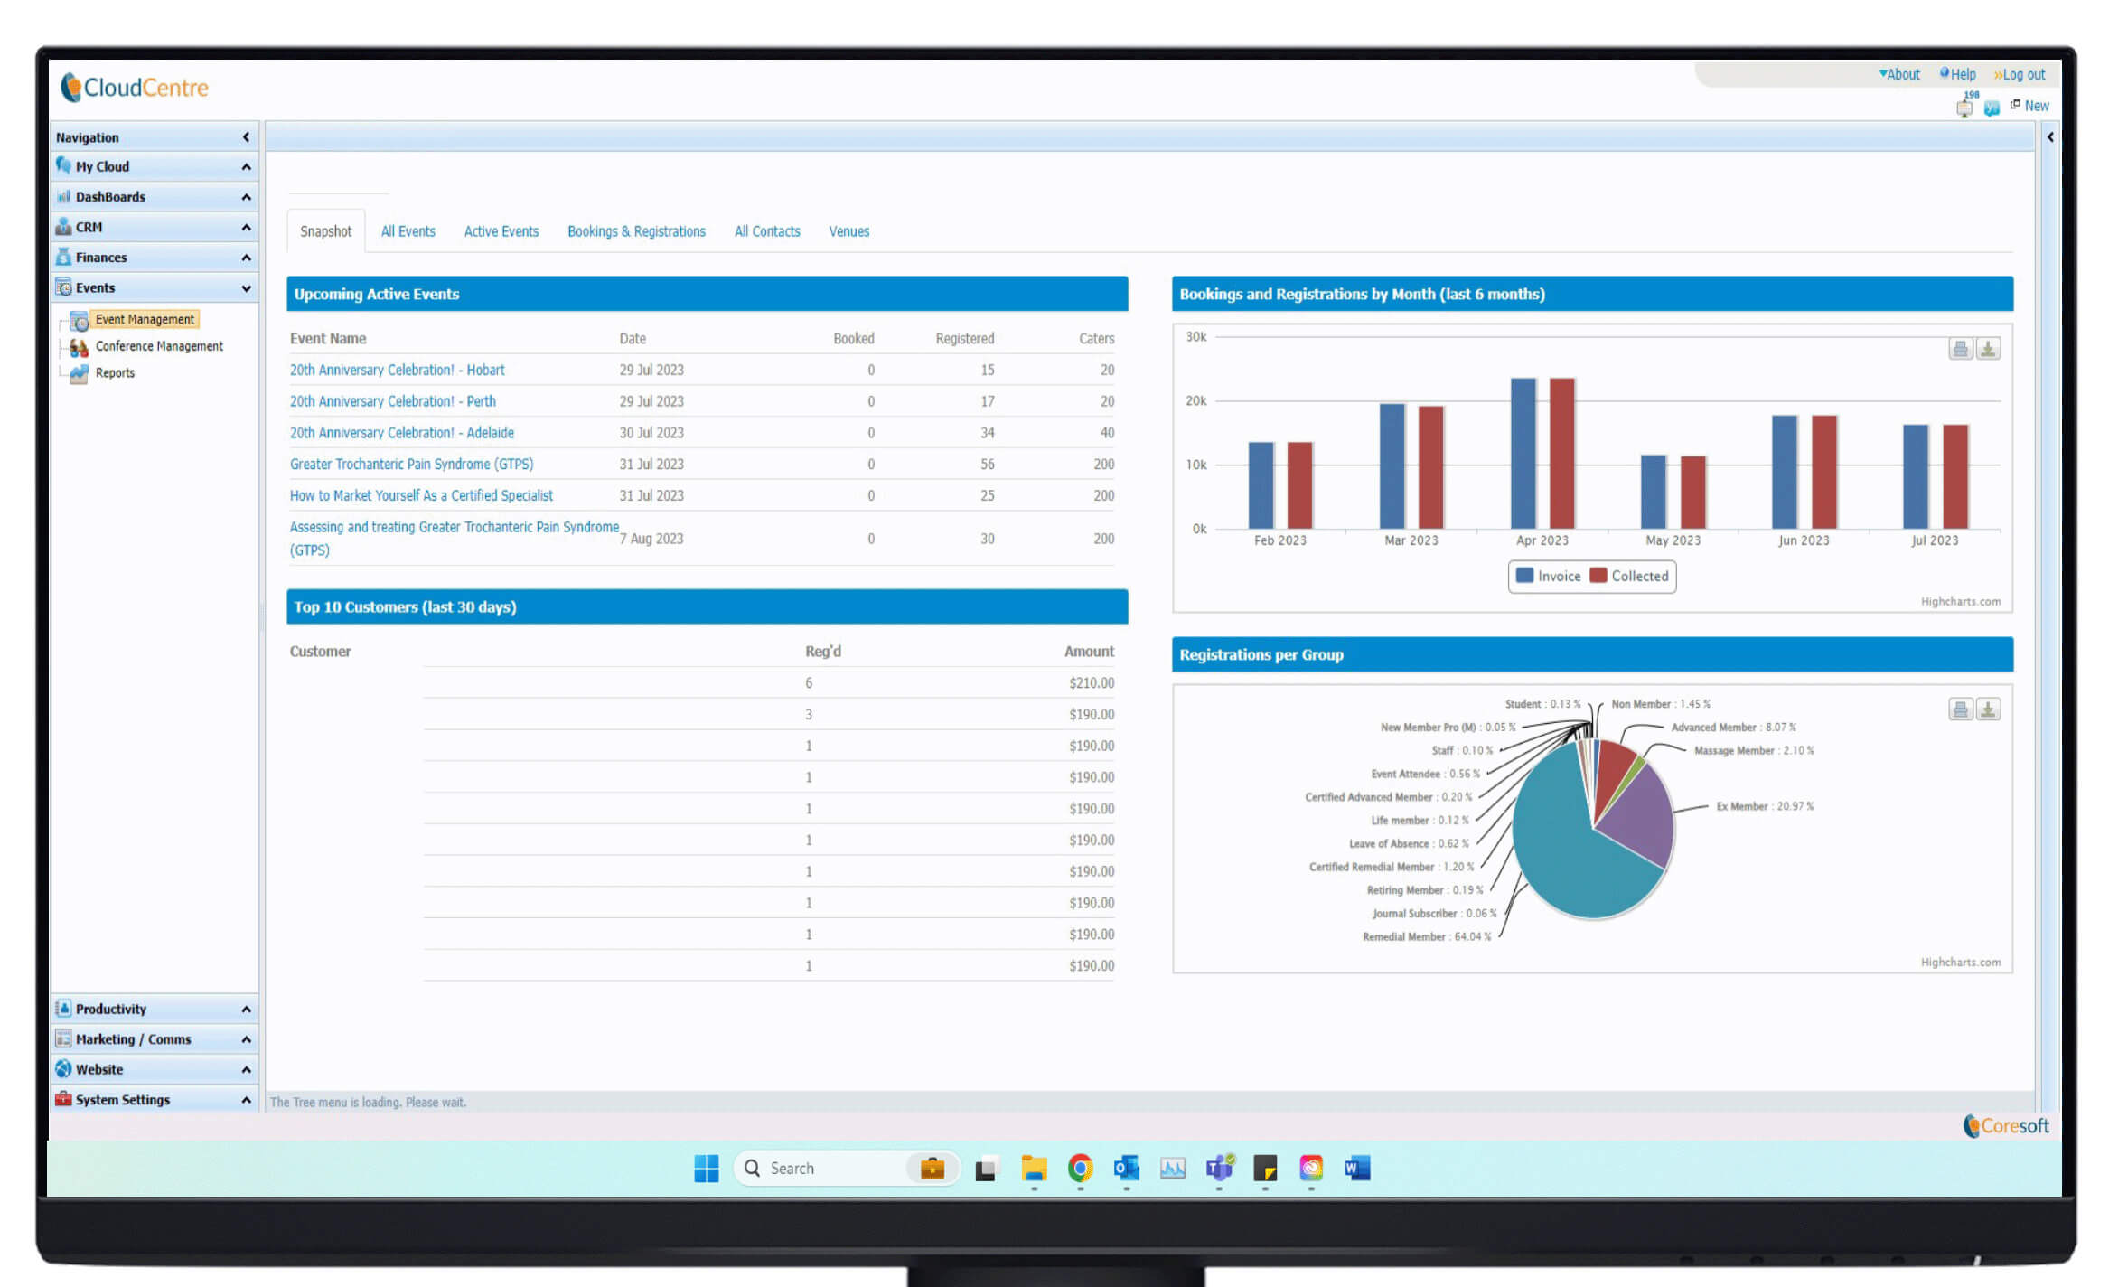Toggle the Collected series in chart legend
The width and height of the screenshot is (2109, 1287).
point(1629,576)
